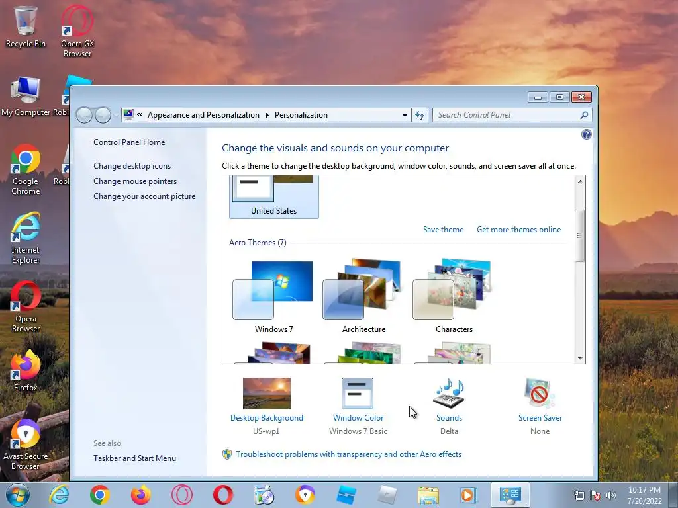Open Windows Explorer folder on the taskbar
This screenshot has height=508, width=678.
pyautogui.click(x=428, y=495)
